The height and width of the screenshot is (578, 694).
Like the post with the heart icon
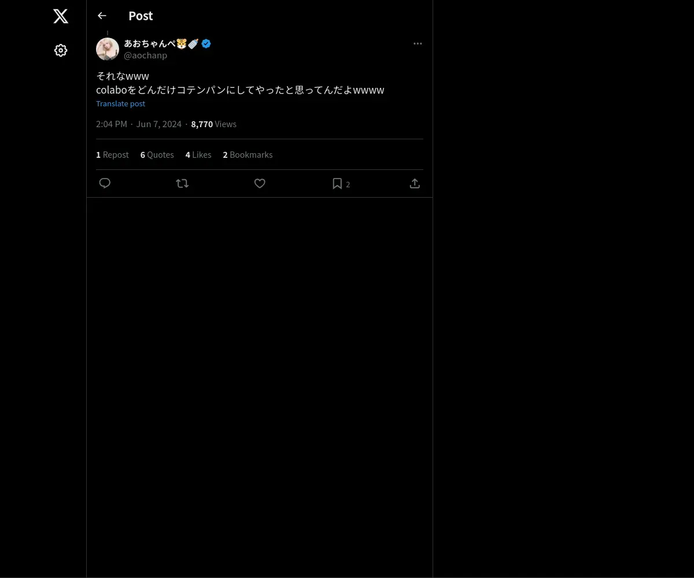[x=260, y=183]
